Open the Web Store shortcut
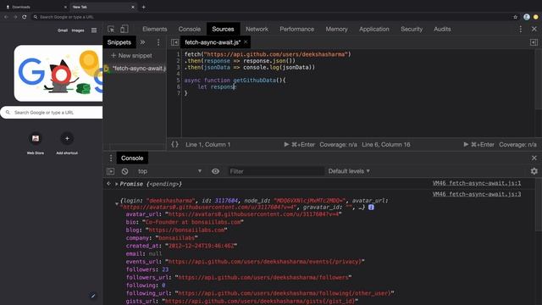The image size is (542, 305). pyautogui.click(x=36, y=143)
